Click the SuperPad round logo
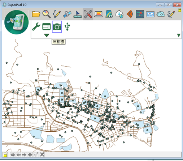 click(17, 22)
